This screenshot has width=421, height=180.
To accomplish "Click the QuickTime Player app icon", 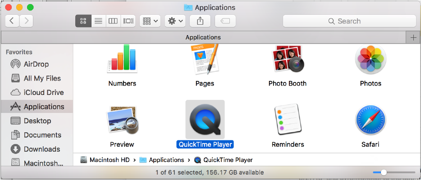I will point(205,119).
